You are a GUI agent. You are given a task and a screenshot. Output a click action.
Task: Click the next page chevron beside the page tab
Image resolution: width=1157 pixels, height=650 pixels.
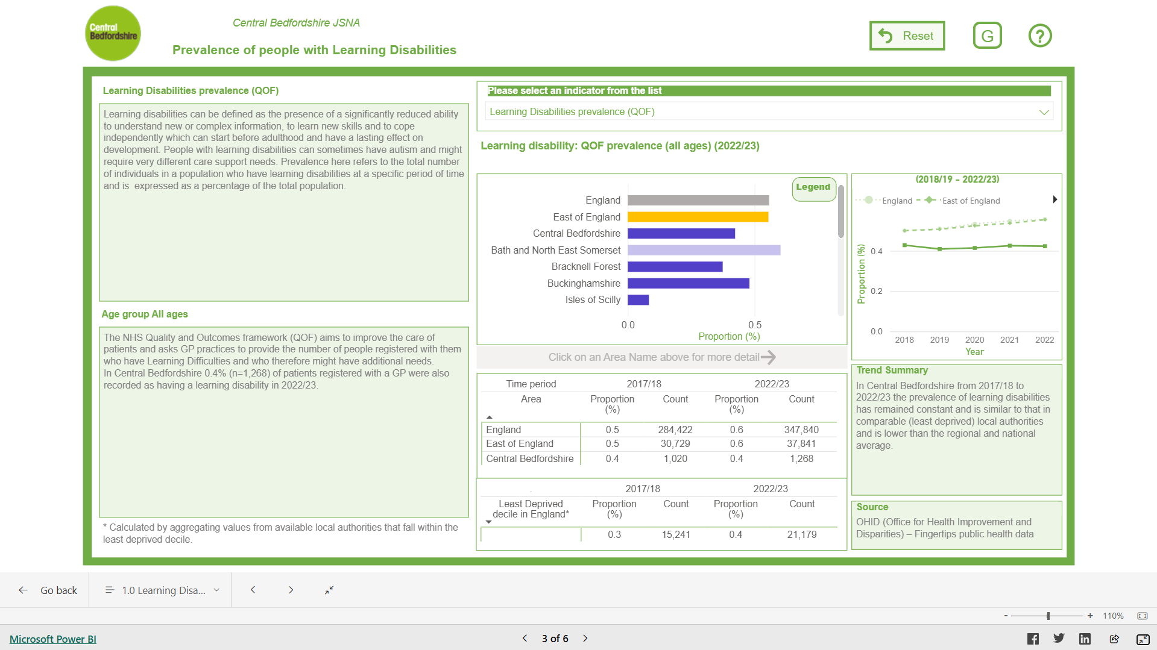[291, 590]
